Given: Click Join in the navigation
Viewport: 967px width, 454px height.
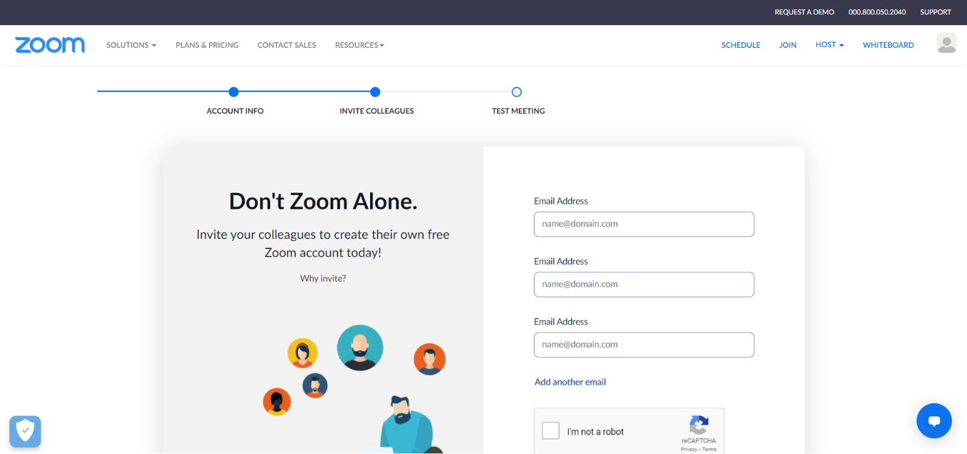Looking at the screenshot, I should (788, 45).
